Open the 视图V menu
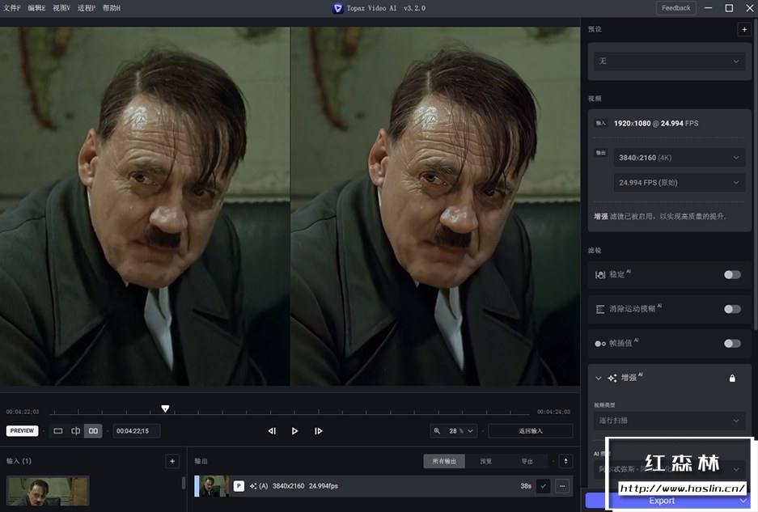 (x=61, y=8)
